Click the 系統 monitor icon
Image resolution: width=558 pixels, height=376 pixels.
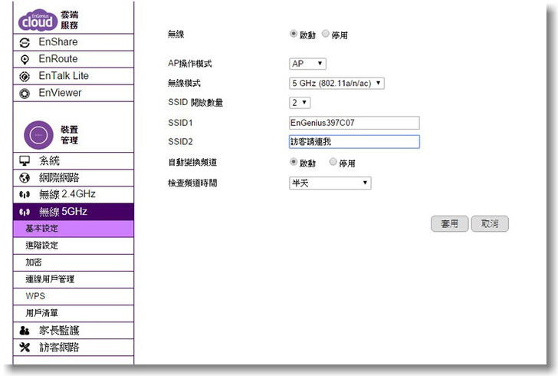(25, 160)
